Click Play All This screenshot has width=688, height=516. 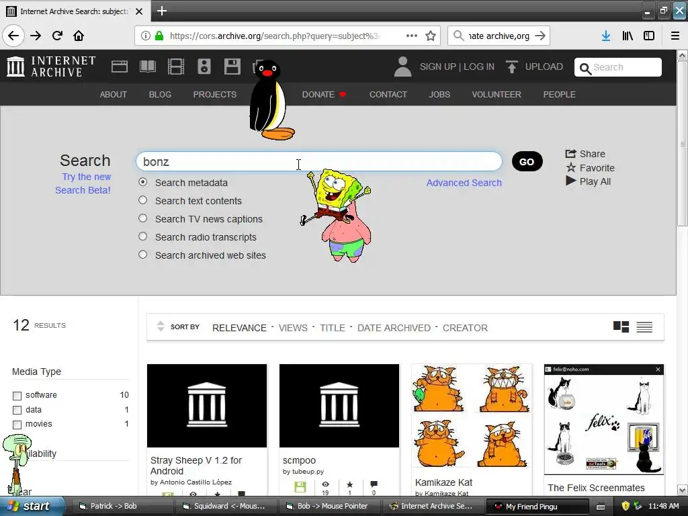click(588, 181)
